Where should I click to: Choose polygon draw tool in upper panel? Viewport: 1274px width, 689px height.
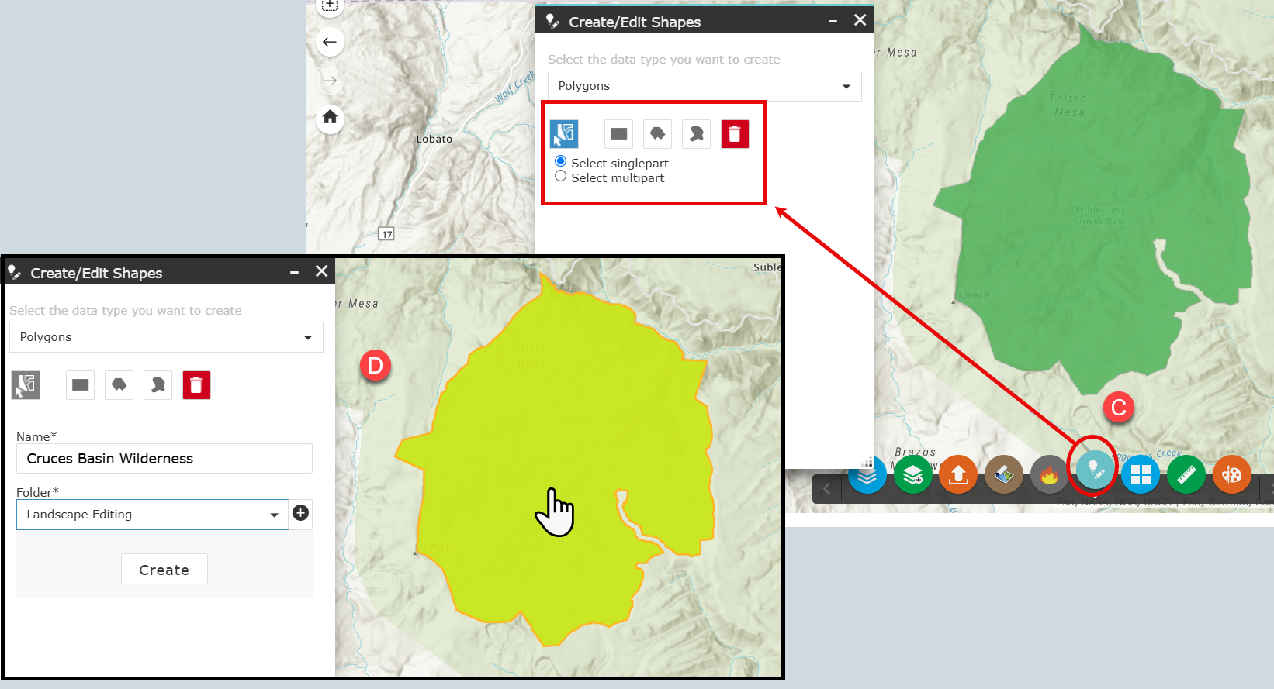(x=657, y=134)
